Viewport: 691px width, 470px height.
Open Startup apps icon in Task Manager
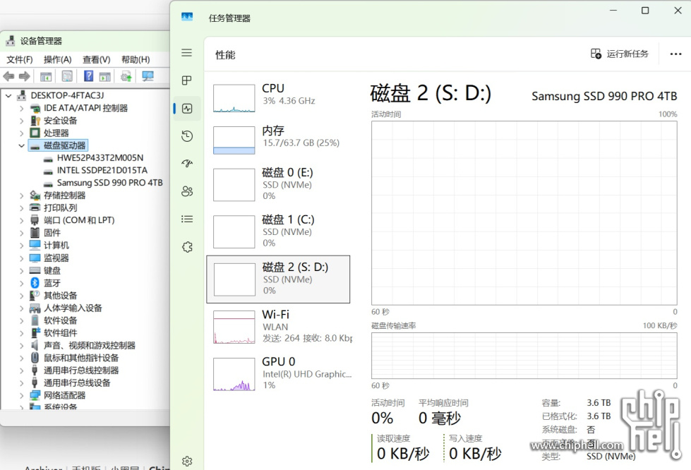(187, 164)
